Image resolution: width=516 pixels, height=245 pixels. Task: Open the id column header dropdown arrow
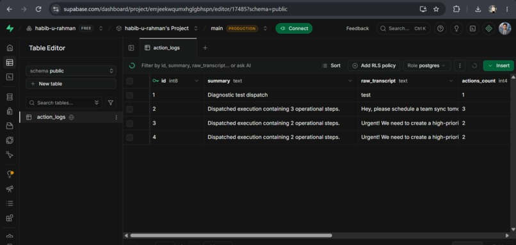197,81
